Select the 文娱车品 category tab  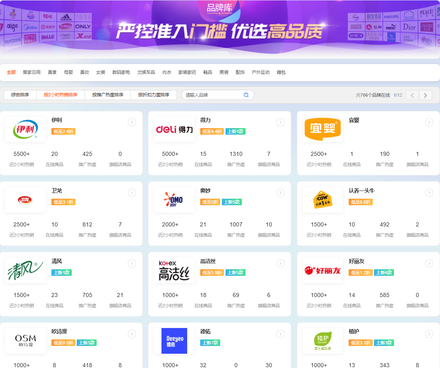146,73
